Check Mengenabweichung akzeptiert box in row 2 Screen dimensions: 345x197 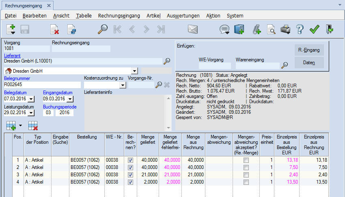246,167
